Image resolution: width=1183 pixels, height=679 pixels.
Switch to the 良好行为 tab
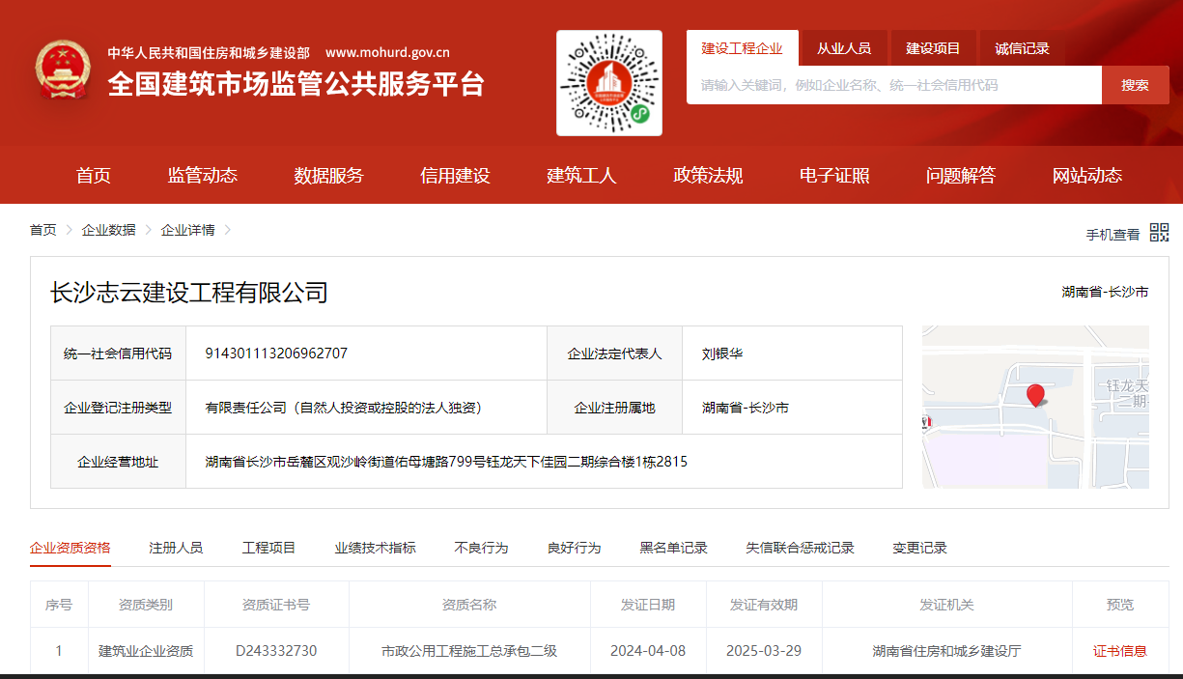(574, 548)
